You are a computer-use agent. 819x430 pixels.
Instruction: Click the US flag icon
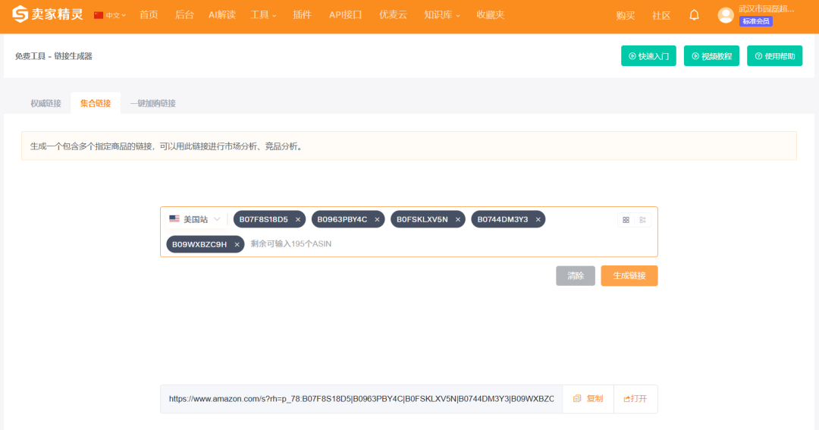[174, 219]
